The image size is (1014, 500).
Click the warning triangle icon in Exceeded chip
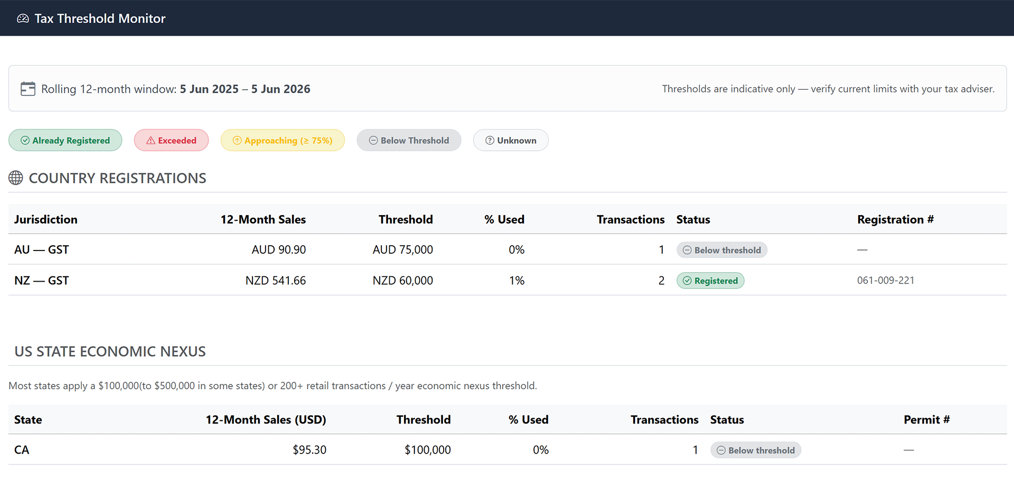(x=151, y=140)
